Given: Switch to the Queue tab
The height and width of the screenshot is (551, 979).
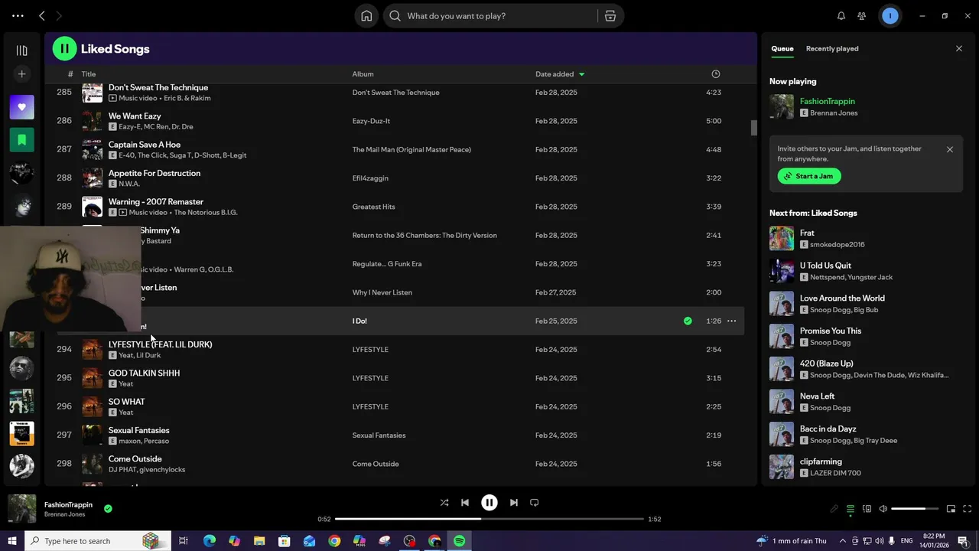Looking at the screenshot, I should [x=782, y=48].
